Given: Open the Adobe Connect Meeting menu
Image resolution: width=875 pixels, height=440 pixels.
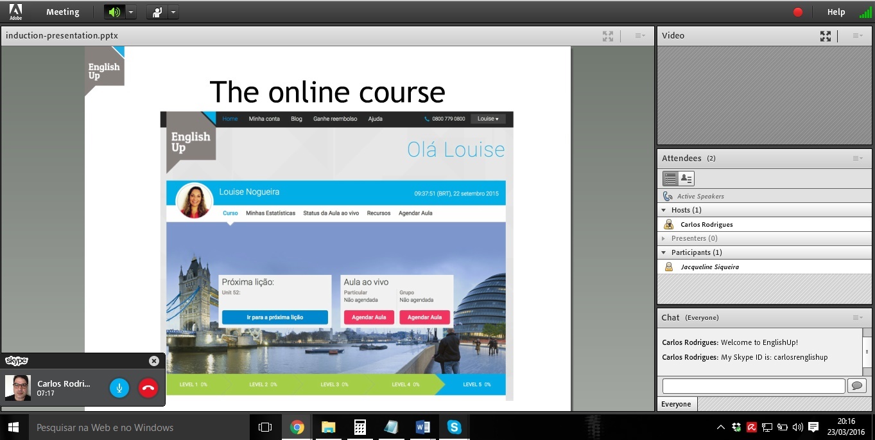Looking at the screenshot, I should click(x=63, y=12).
